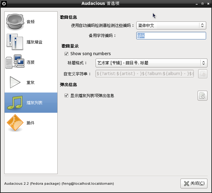Click the 歌曲显示 section heading
212x193 pixels.
(x=70, y=46)
